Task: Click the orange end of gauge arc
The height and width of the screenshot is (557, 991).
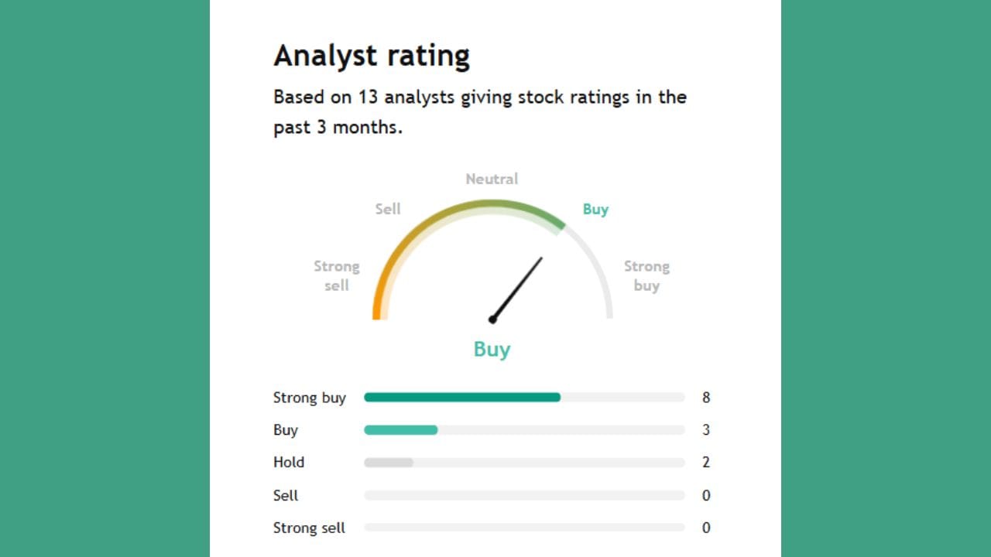Action: pos(377,306)
